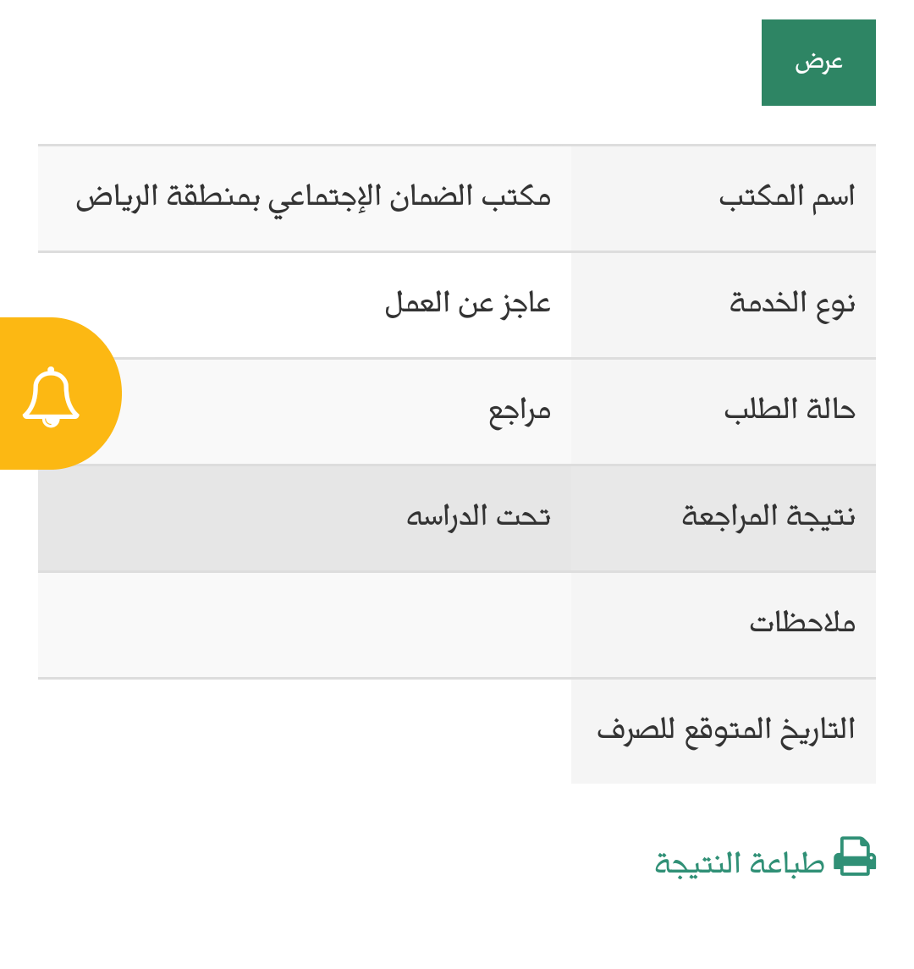This screenshot has height=969, width=914.
Task: Select the اسم المكتب label cell
Action: click(x=723, y=198)
